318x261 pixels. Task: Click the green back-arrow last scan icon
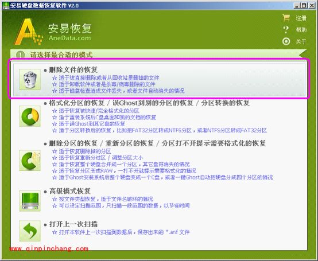[x=30, y=231]
